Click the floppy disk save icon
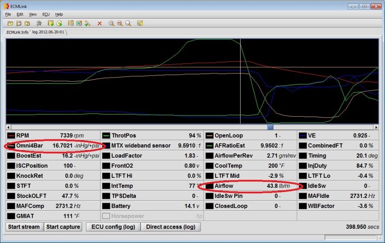This screenshot has height=243, width=385. pyautogui.click(x=19, y=23)
